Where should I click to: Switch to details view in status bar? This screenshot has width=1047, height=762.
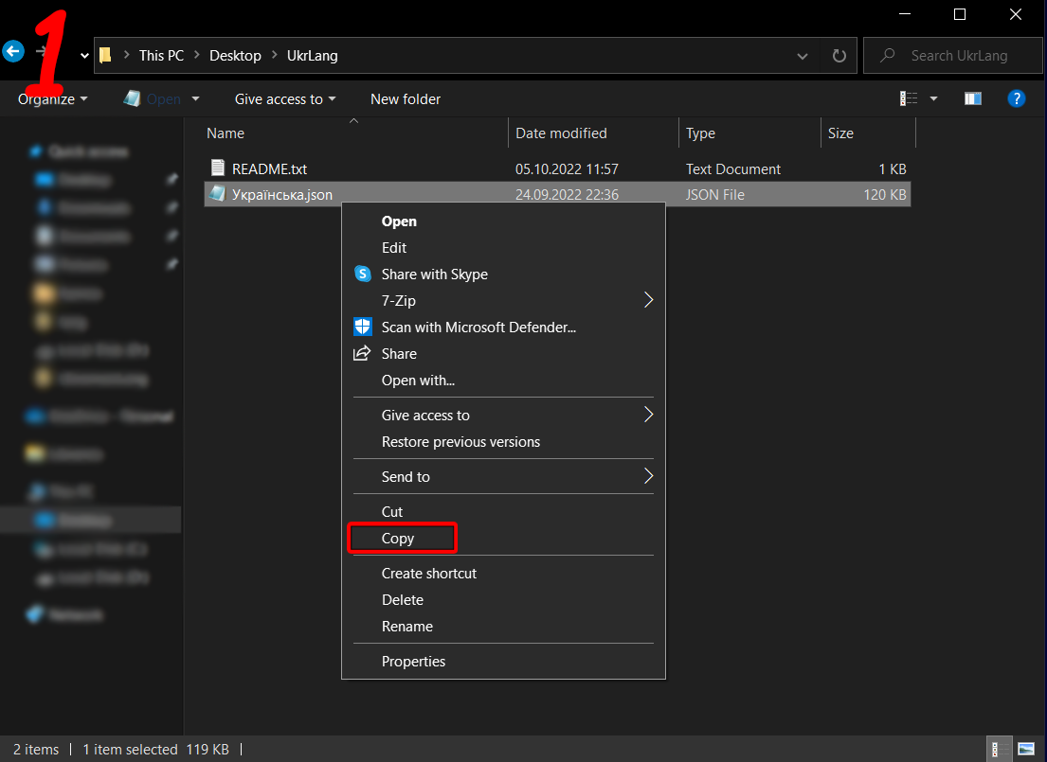(x=998, y=749)
